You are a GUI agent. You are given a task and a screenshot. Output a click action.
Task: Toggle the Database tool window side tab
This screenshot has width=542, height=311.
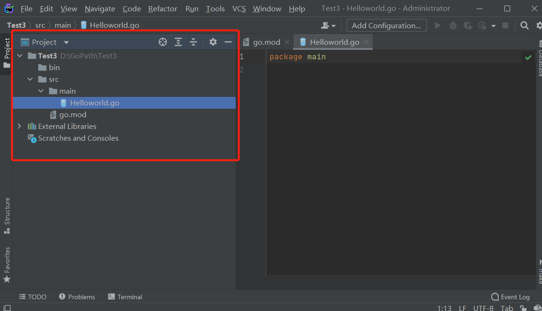pos(539,59)
